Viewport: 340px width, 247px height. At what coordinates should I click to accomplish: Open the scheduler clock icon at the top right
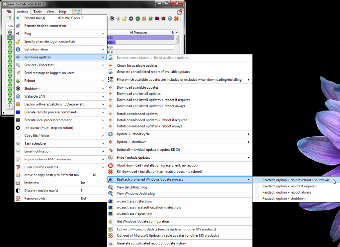point(179,12)
